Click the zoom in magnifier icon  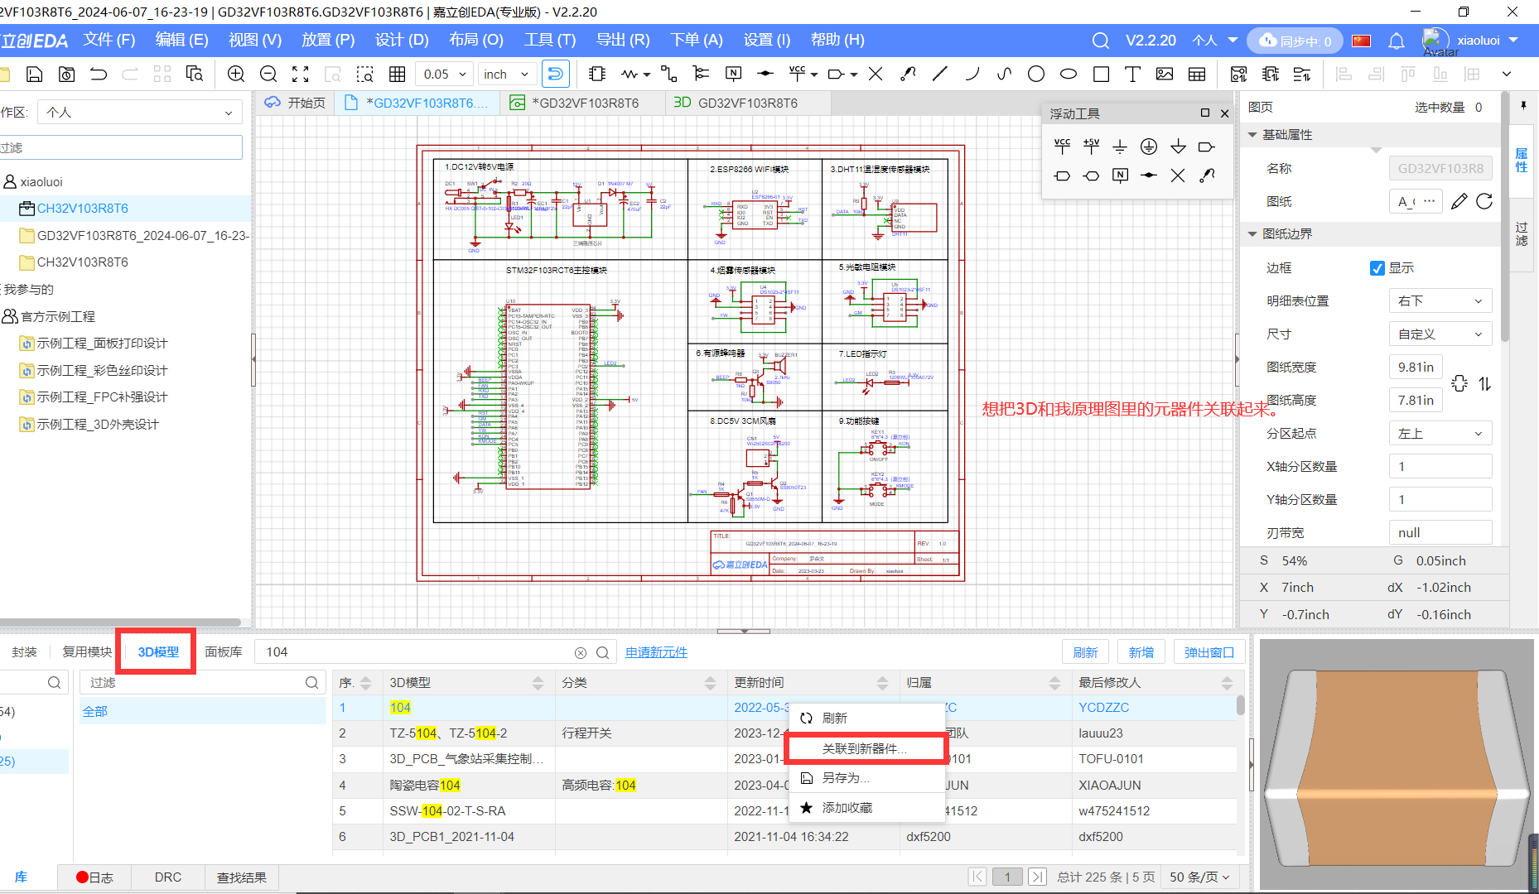(x=236, y=74)
